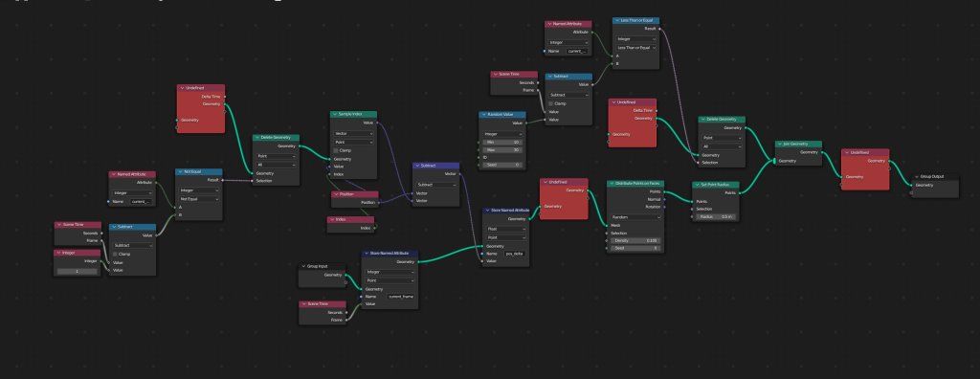Collapse the Sample Index node via header arrow
The image size is (980, 379).
coord(334,115)
